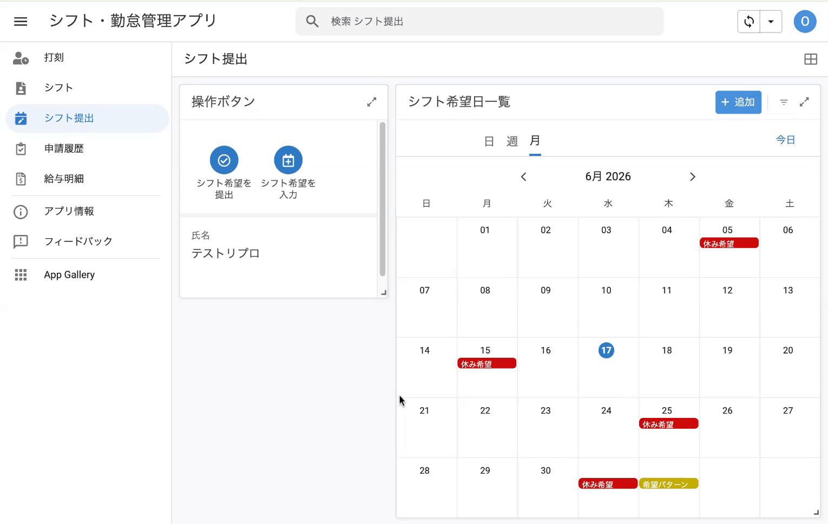Click the 申請履歴 clipboard sidebar icon
The width and height of the screenshot is (828, 524).
(21, 149)
